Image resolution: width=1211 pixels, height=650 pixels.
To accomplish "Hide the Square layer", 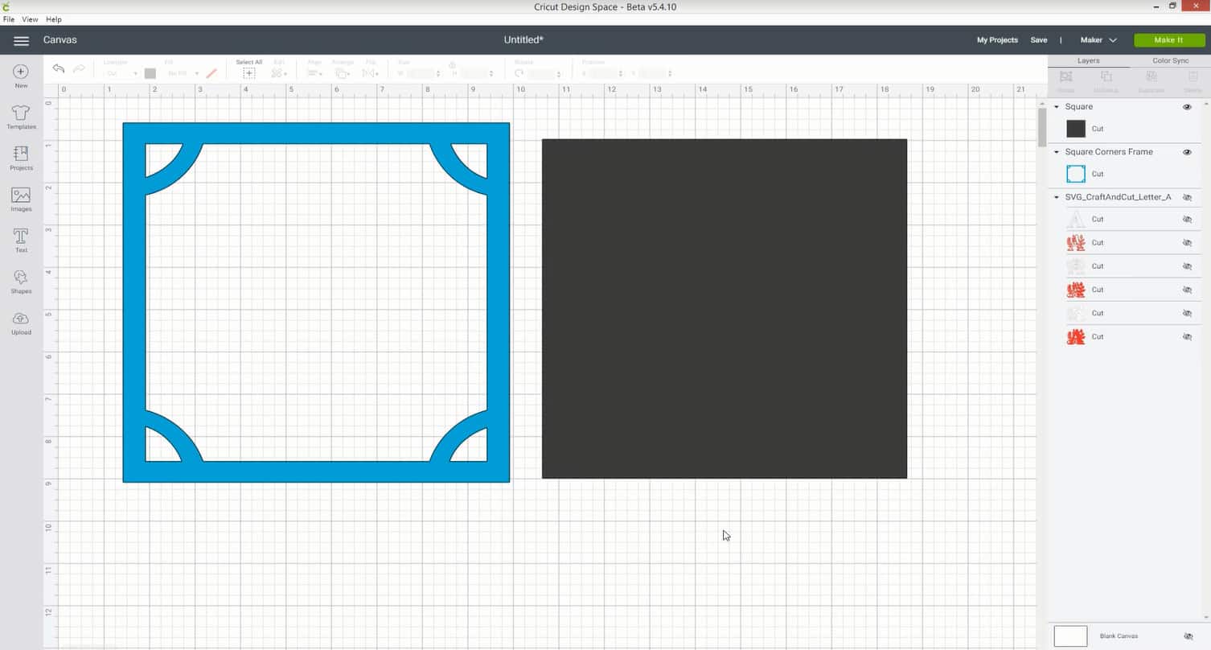I will 1188,106.
